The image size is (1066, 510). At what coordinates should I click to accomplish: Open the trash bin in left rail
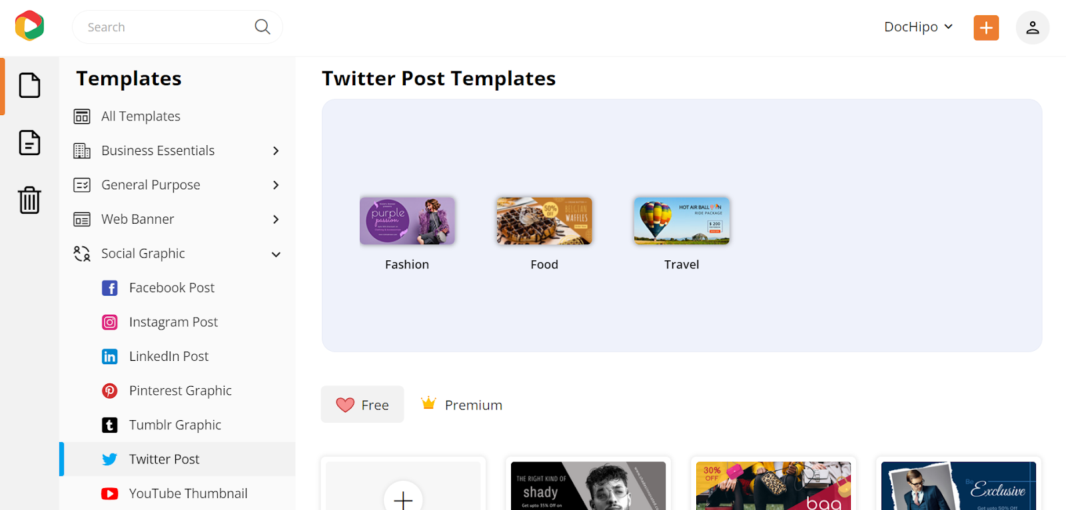29,200
